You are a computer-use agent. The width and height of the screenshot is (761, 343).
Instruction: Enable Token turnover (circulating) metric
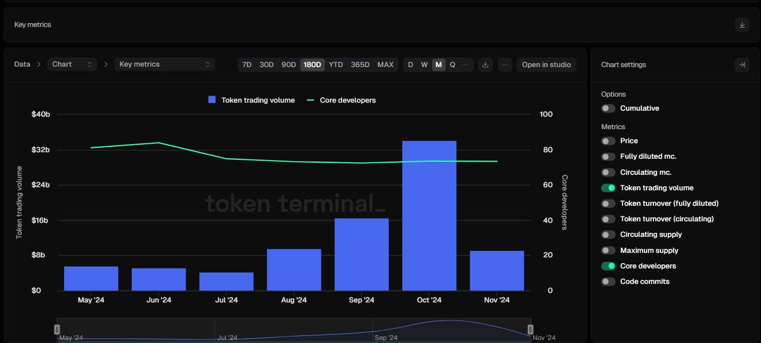coord(608,219)
